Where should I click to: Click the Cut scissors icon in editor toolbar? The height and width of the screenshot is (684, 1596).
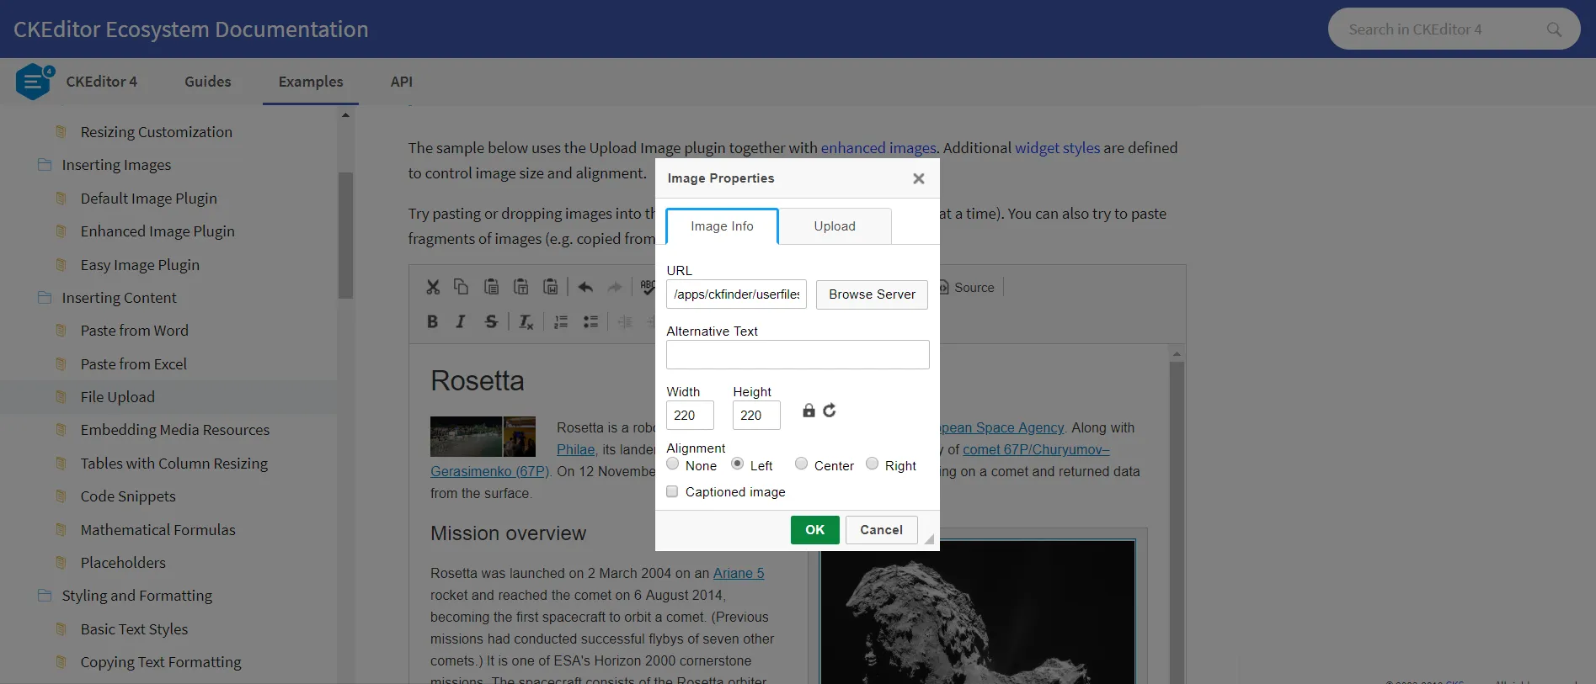(433, 288)
